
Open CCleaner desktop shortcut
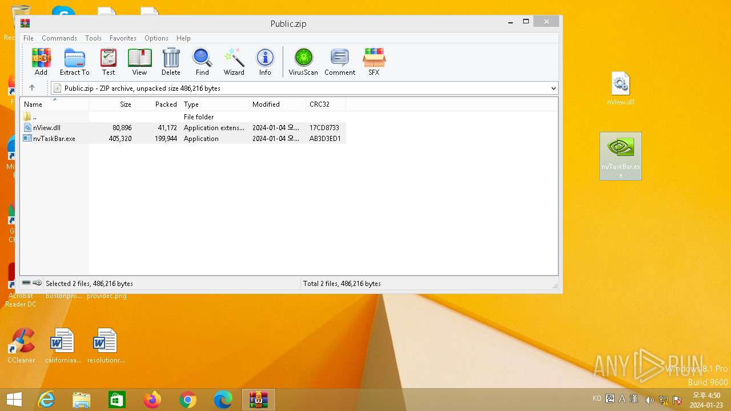(x=21, y=345)
